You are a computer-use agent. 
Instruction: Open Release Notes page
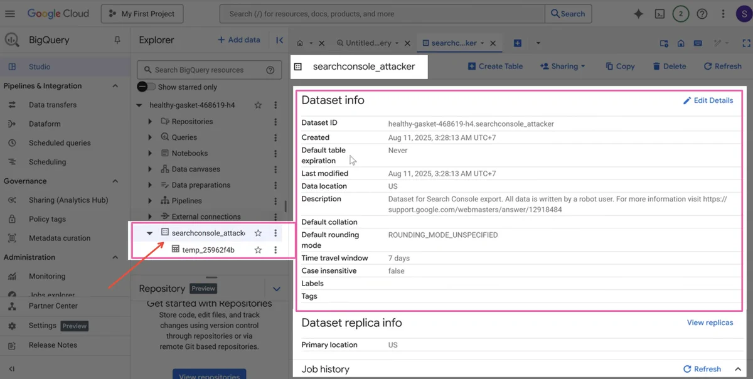53,345
